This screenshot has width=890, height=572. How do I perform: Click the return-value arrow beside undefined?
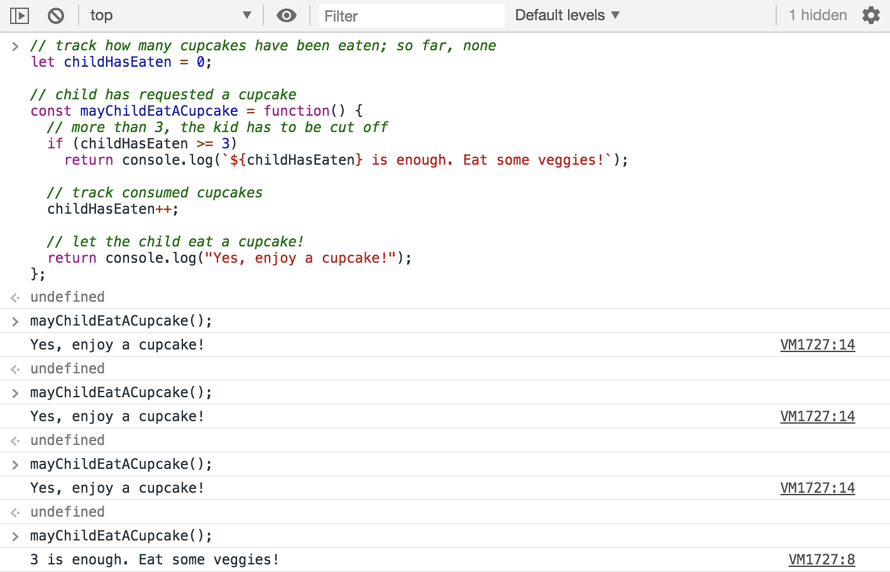point(15,297)
